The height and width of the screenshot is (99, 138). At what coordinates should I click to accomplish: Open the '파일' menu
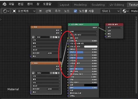11,4
